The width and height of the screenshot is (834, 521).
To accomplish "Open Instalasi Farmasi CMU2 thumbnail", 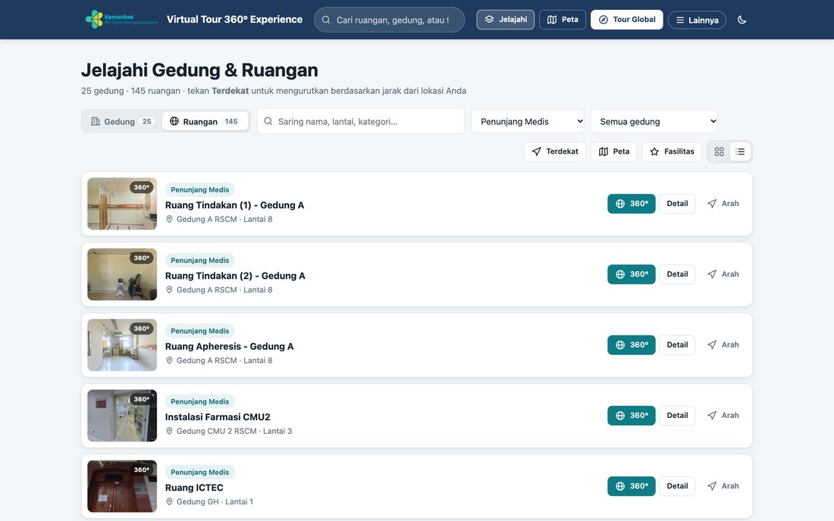I will pyautogui.click(x=122, y=415).
